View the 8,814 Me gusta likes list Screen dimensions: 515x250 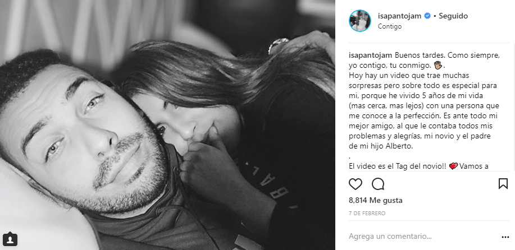pos(375,200)
